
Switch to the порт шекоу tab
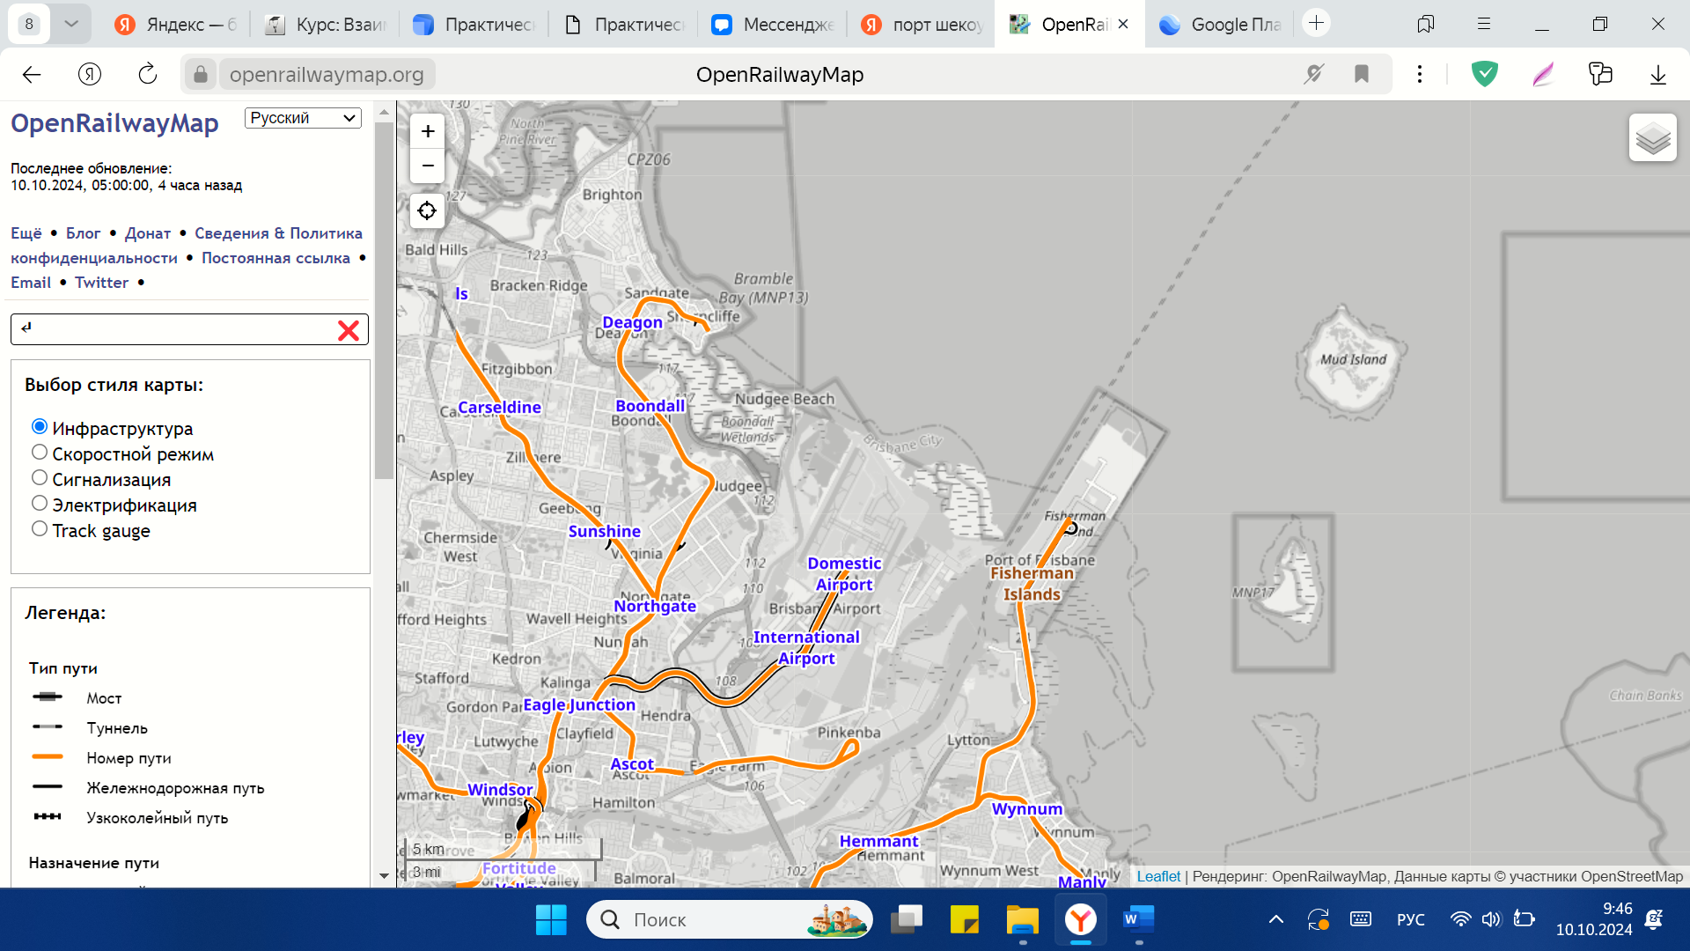[922, 25]
